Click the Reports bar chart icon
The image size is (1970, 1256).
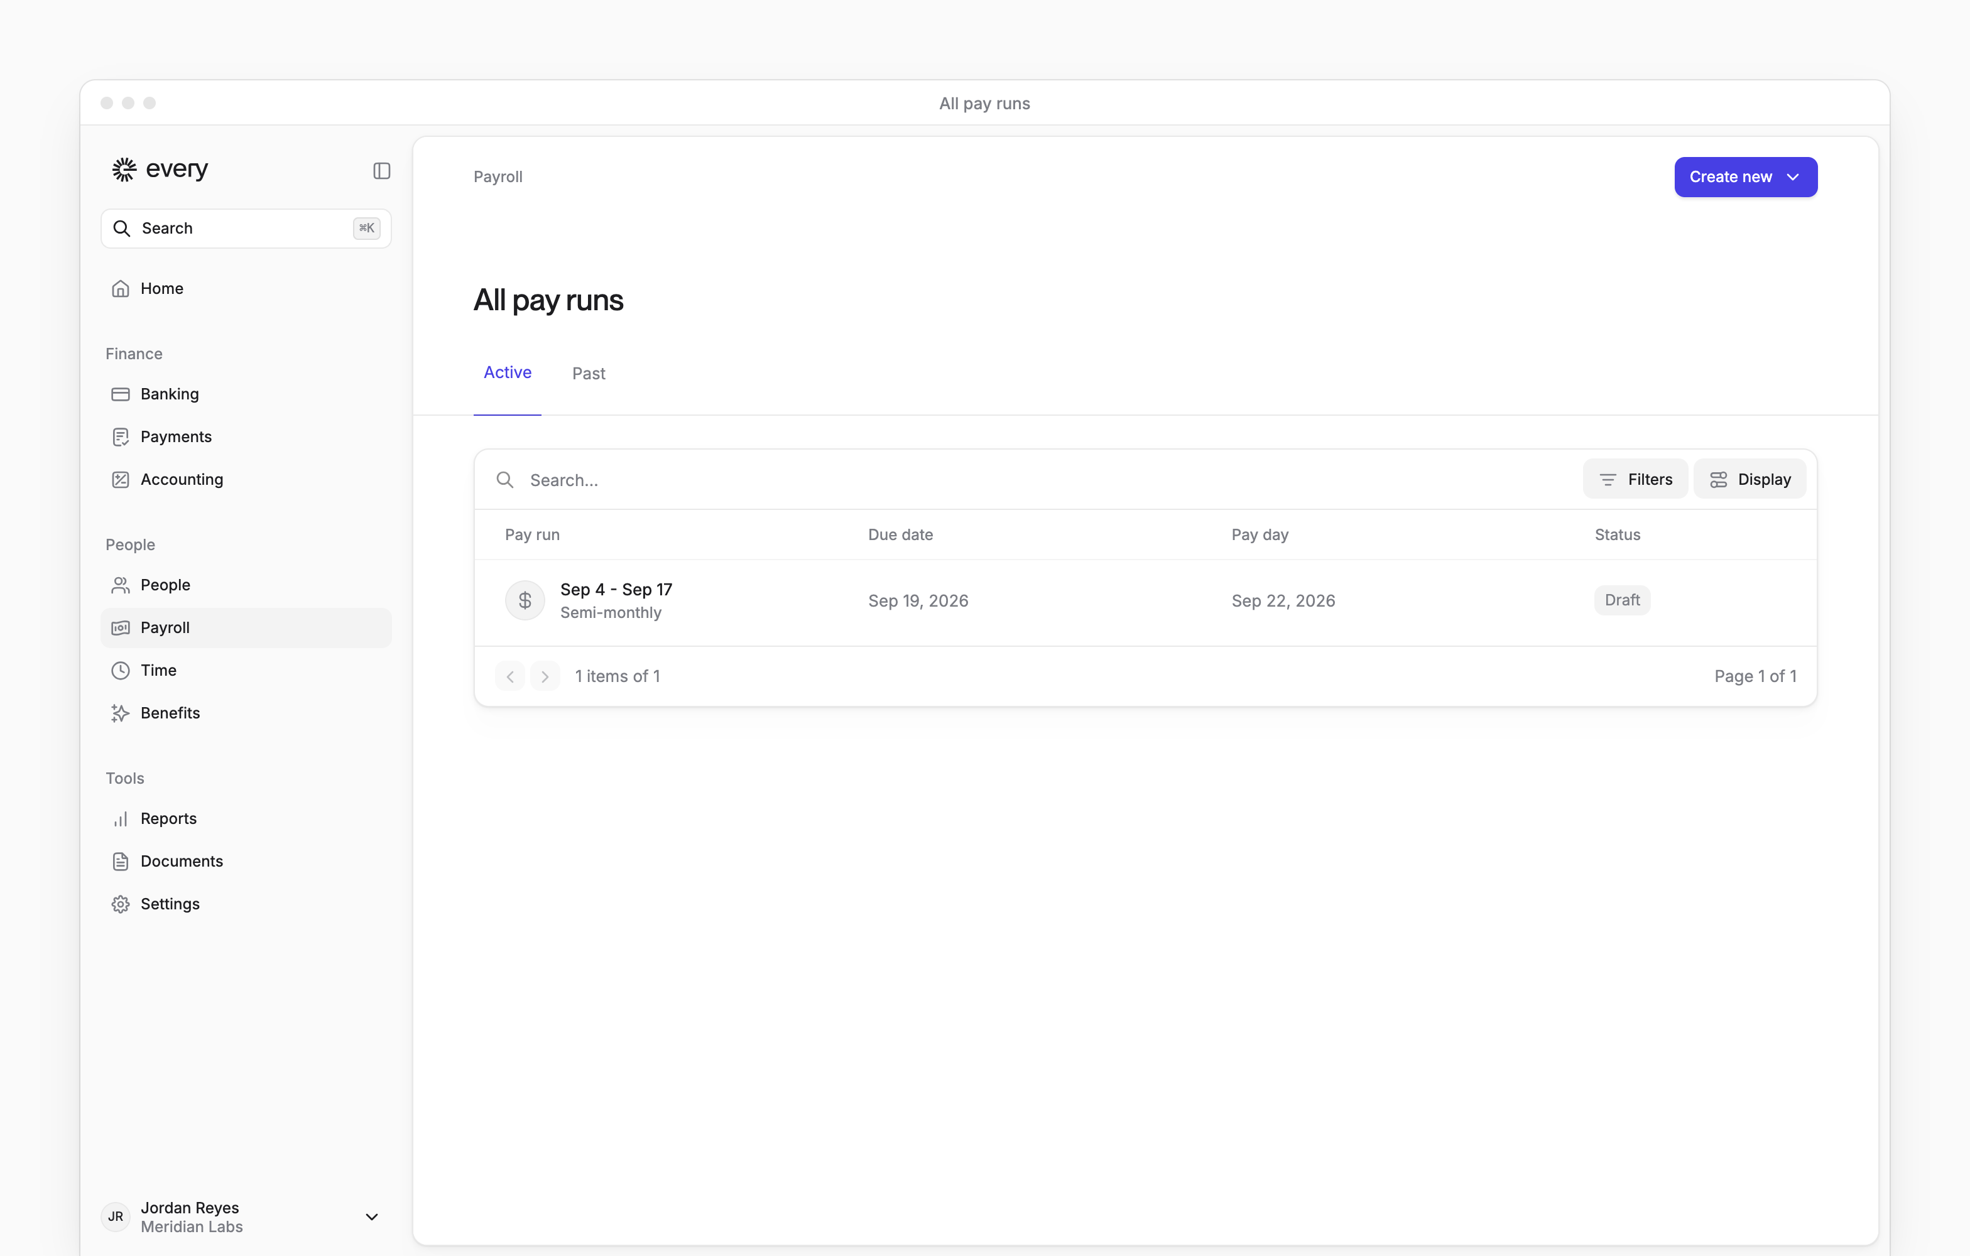click(120, 818)
